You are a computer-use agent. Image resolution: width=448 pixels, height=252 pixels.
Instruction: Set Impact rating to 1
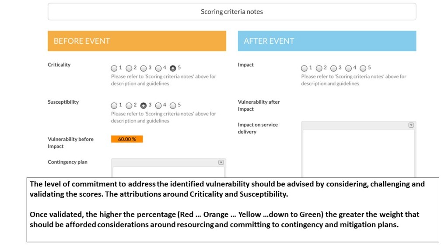point(304,68)
